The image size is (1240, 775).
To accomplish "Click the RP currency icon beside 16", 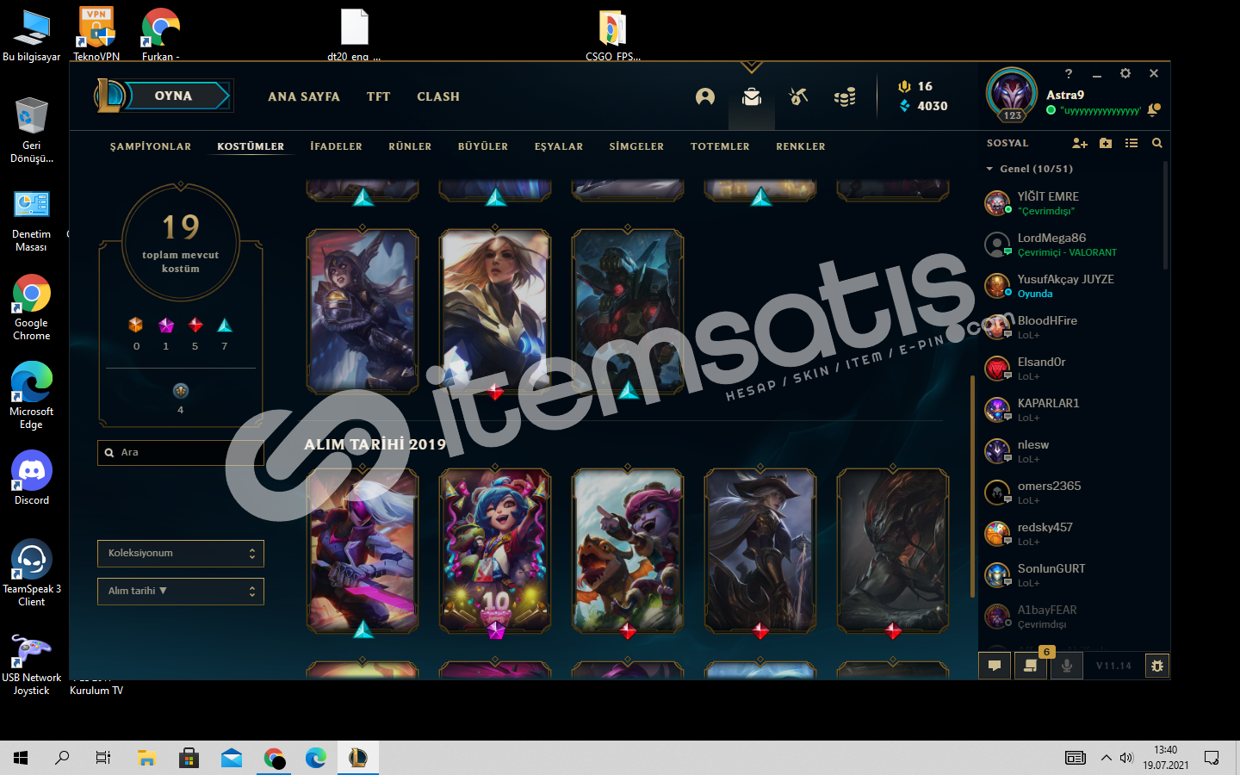I will point(904,86).
